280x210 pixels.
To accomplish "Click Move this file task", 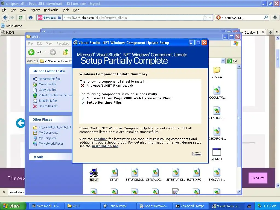I will pyautogui.click(x=48, y=84).
